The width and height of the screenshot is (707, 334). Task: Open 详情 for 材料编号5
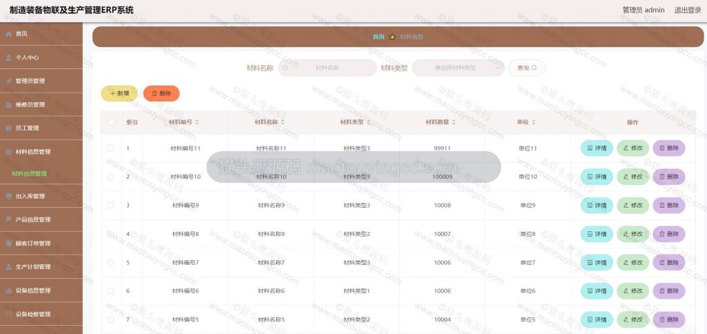[597, 320]
